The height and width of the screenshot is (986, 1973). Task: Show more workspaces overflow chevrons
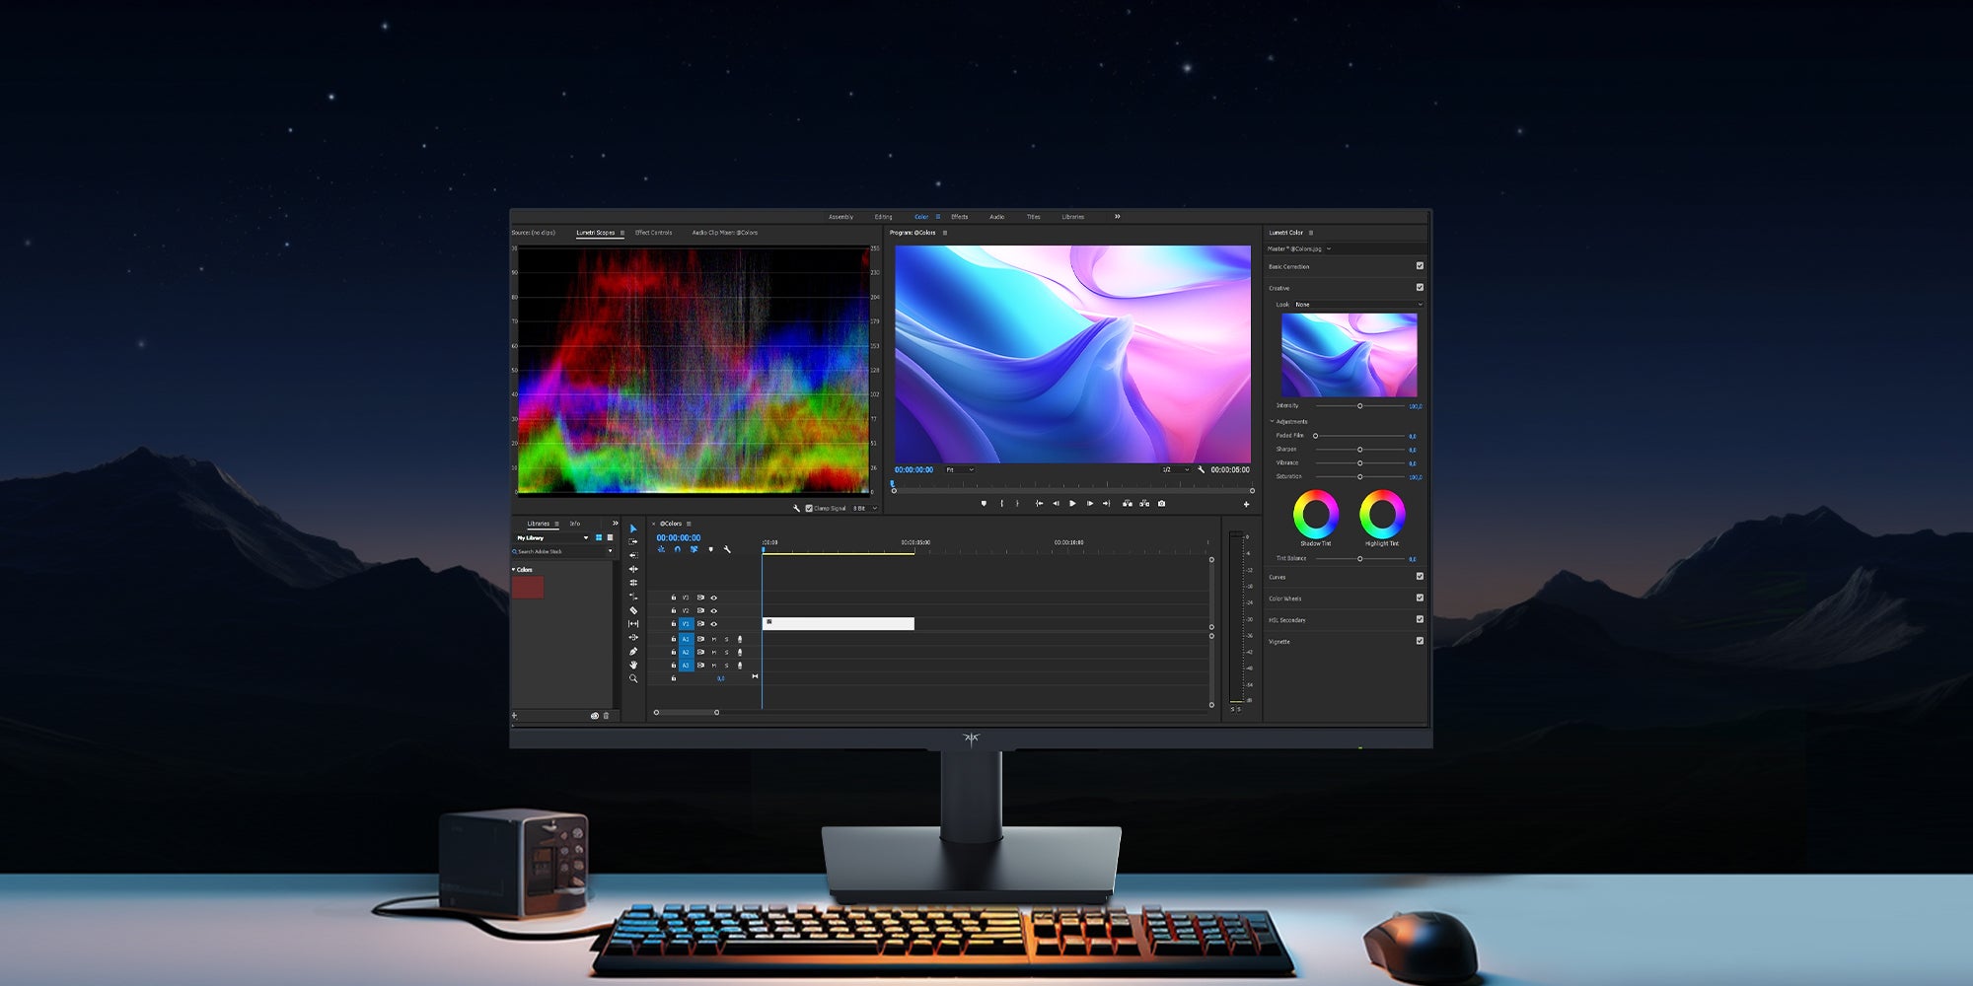(1117, 217)
